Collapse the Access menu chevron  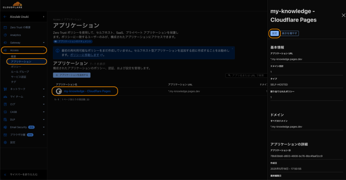(x=44, y=50)
